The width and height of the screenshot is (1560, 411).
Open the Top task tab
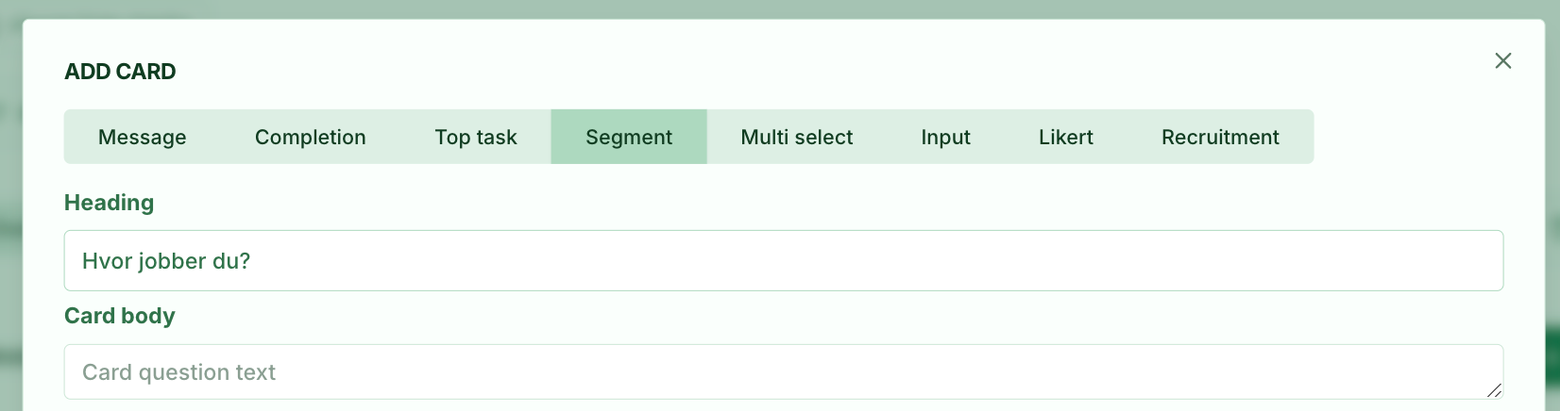[x=476, y=137]
